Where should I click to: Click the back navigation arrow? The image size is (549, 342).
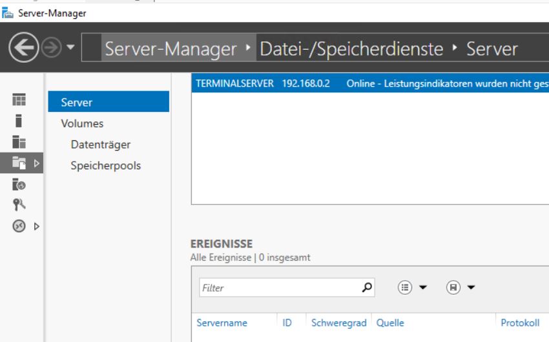click(x=23, y=47)
